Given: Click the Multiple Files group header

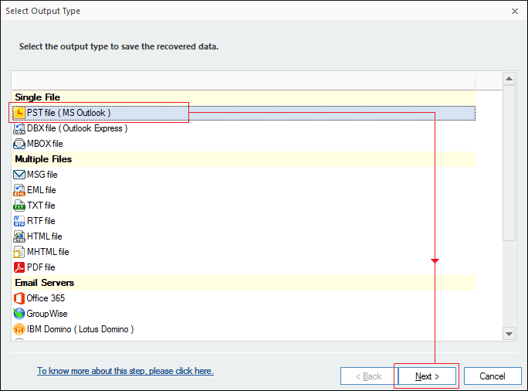Looking at the screenshot, I should coord(244,159).
